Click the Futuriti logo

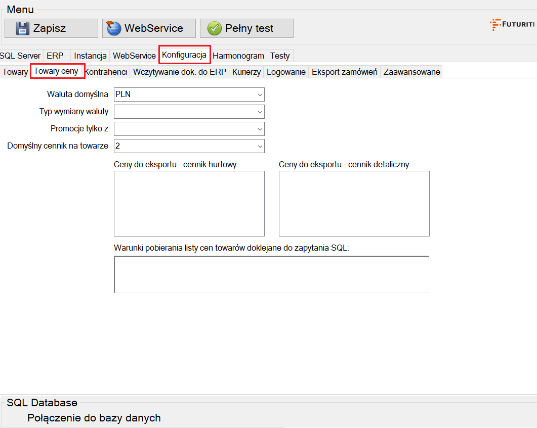click(x=512, y=24)
